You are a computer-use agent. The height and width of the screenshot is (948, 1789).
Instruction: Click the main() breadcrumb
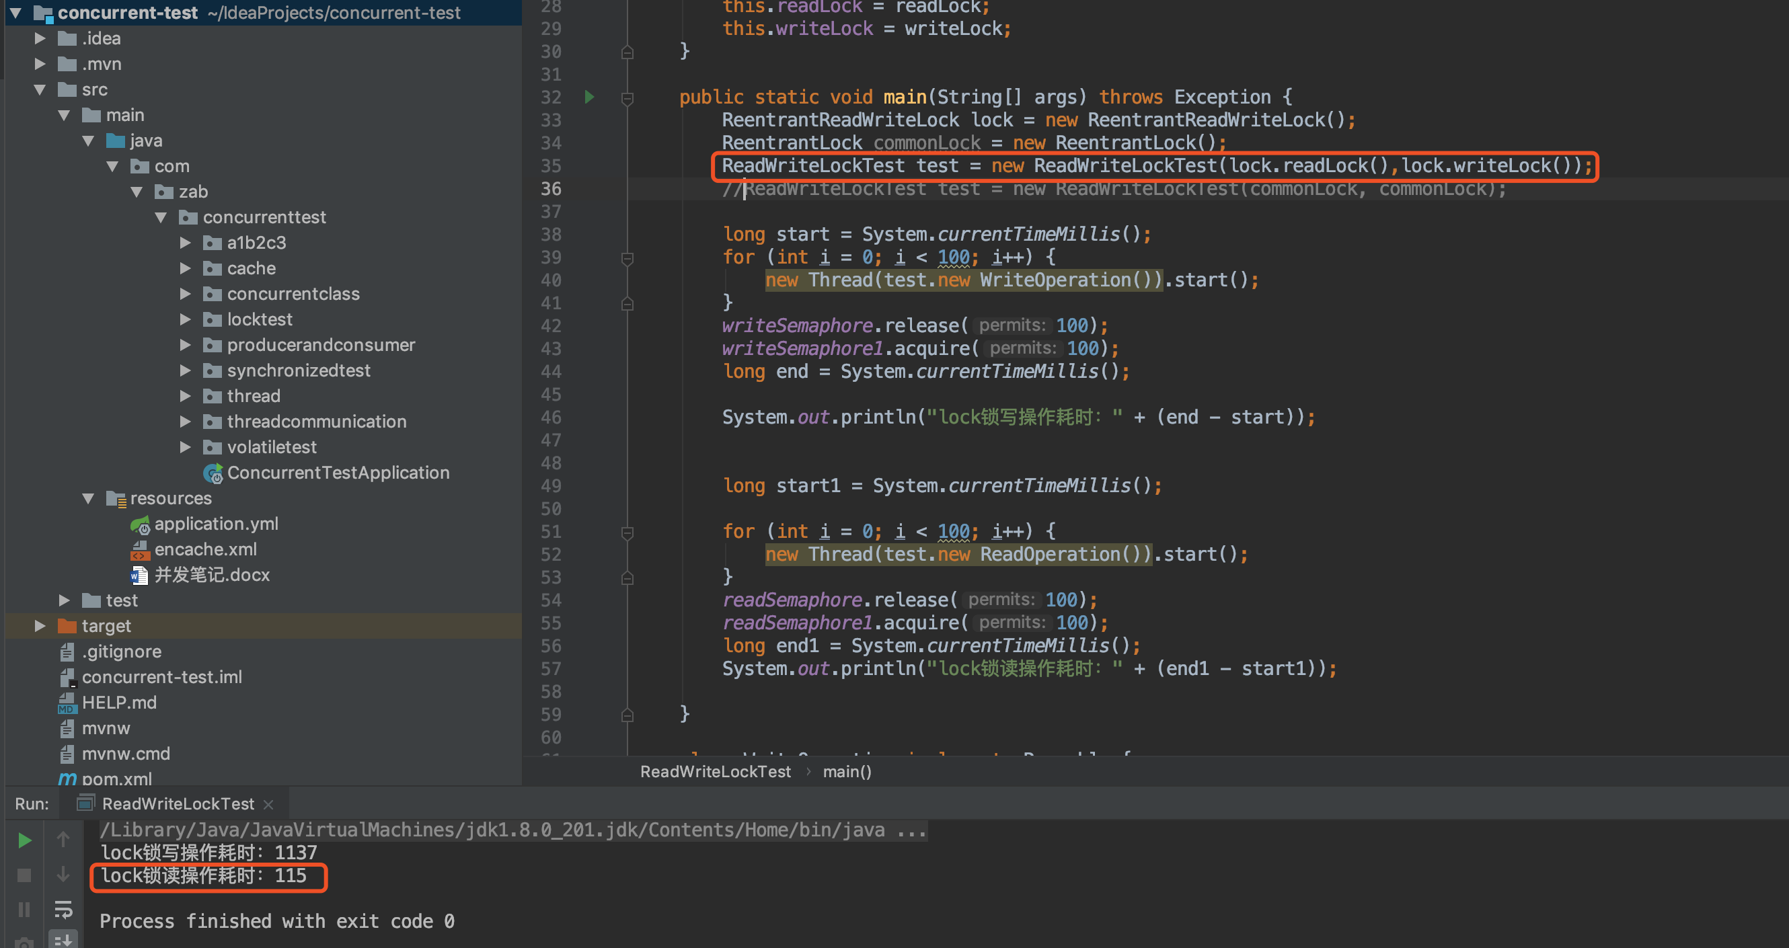pyautogui.click(x=847, y=772)
